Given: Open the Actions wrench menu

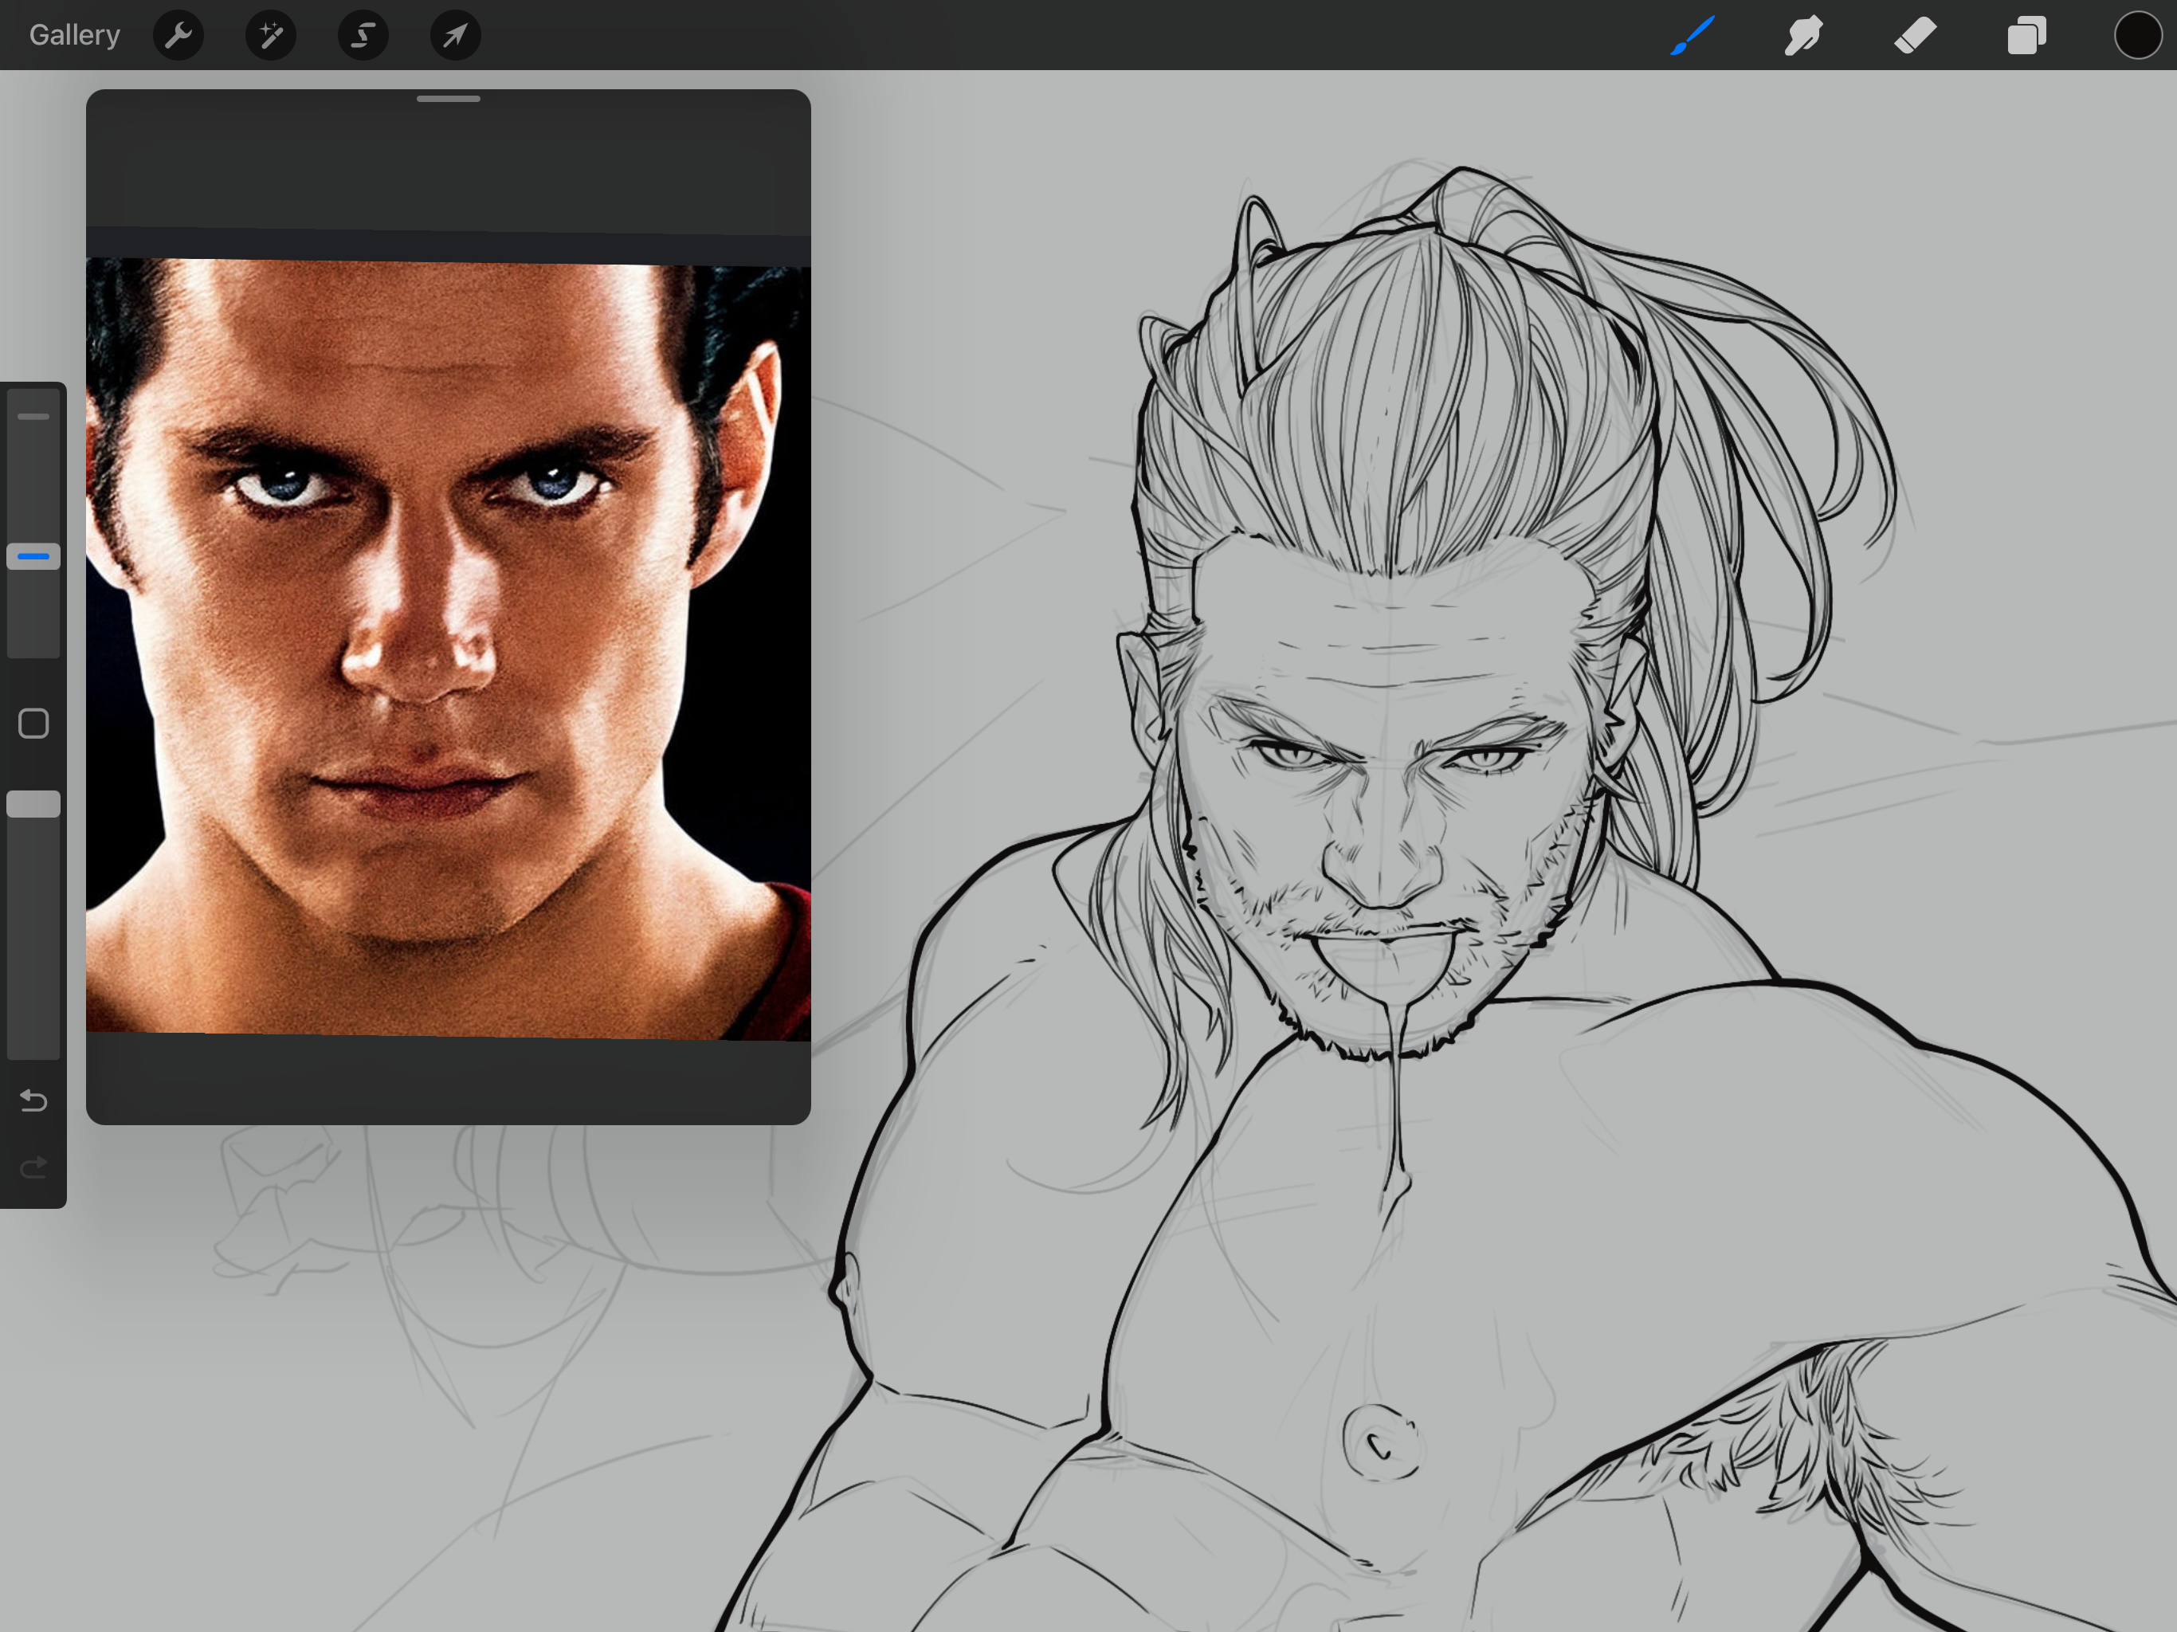Looking at the screenshot, I should pyautogui.click(x=178, y=35).
